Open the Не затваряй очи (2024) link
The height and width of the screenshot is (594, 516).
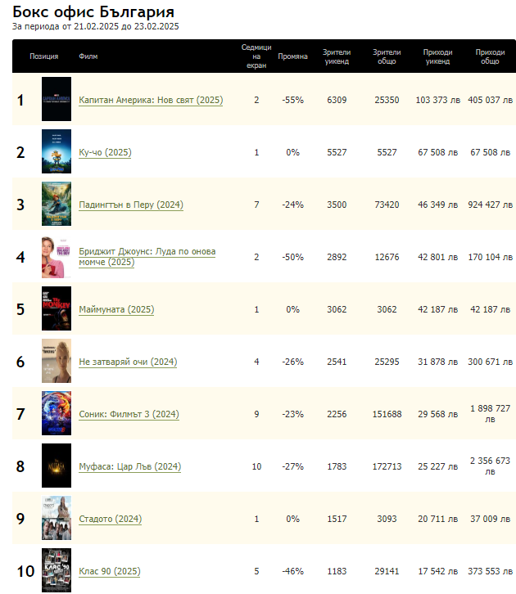tap(128, 362)
